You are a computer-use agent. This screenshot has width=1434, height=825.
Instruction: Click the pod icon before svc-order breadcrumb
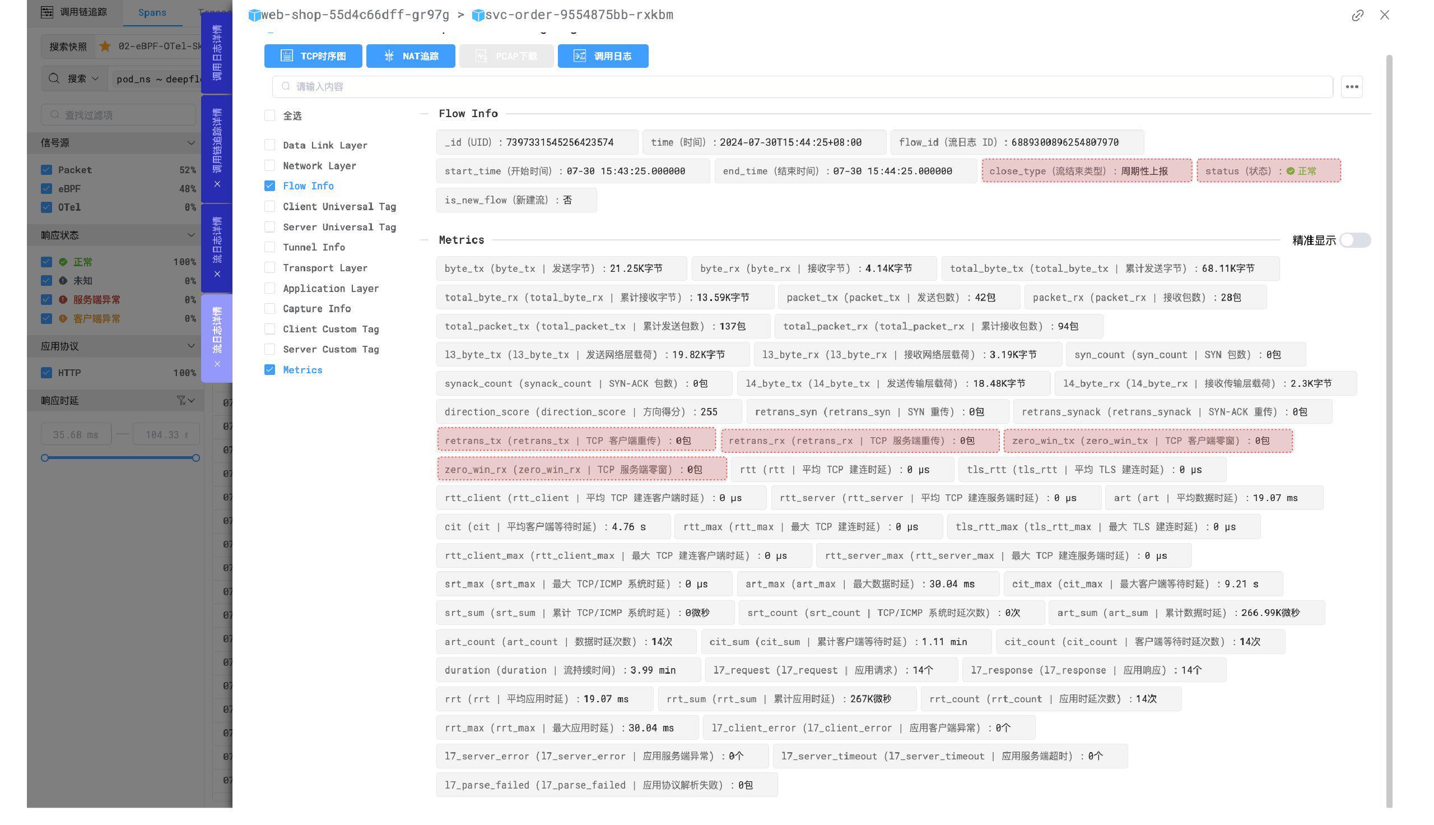point(478,15)
